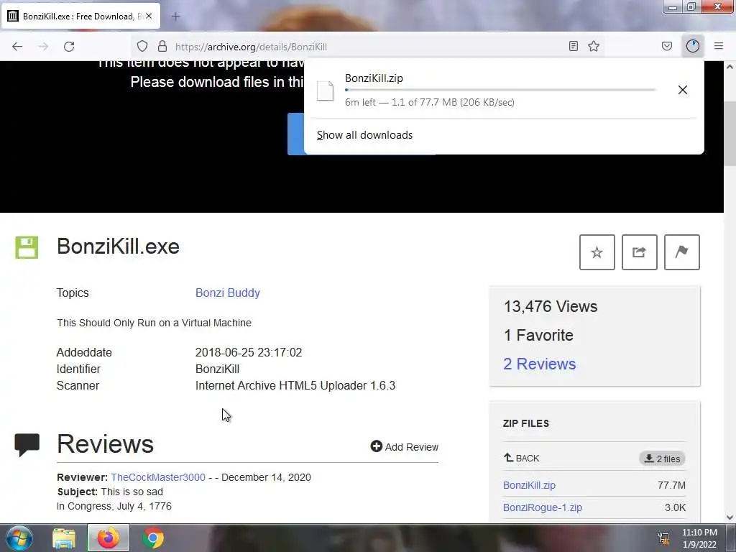
Task: Select text '13,476 Views'
Action: pos(551,306)
